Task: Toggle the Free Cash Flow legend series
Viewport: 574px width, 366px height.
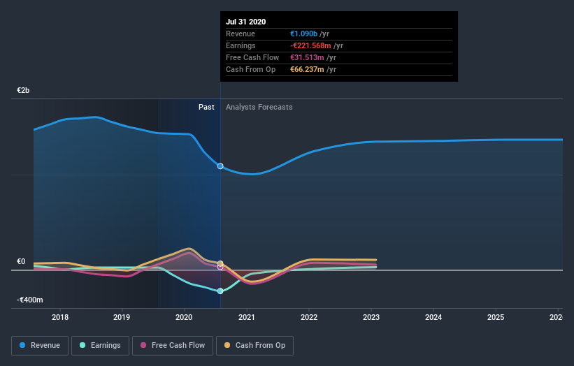Action: click(173, 346)
